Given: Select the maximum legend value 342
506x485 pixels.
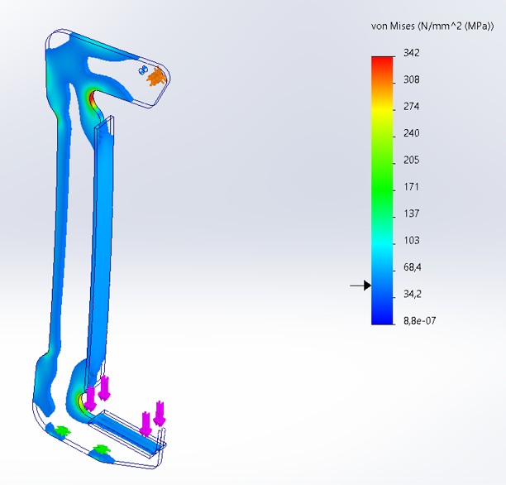Looking at the screenshot, I should click(x=411, y=53).
